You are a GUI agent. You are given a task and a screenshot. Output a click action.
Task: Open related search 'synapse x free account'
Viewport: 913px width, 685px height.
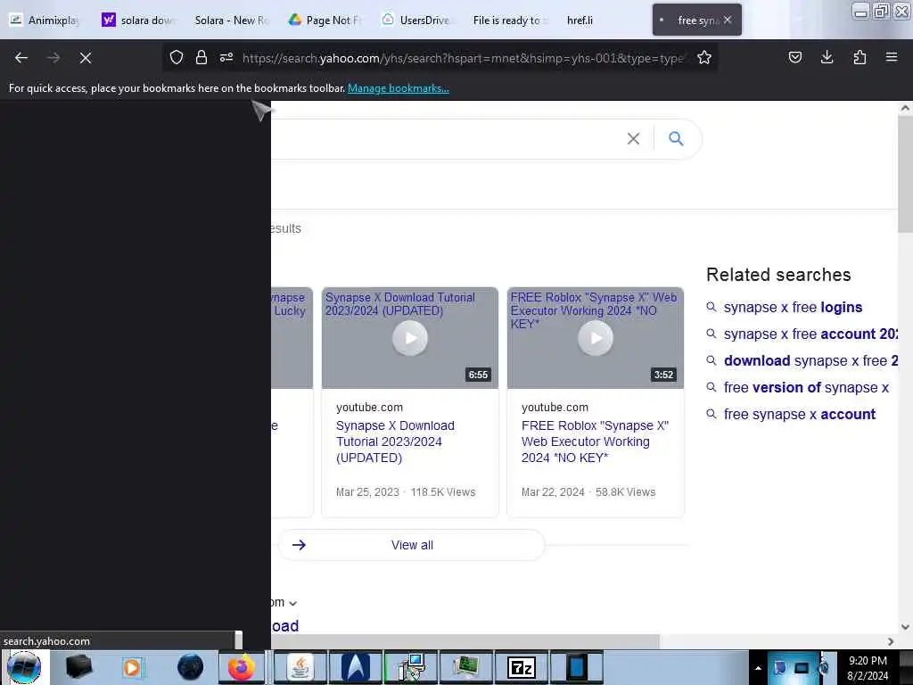[x=810, y=334]
